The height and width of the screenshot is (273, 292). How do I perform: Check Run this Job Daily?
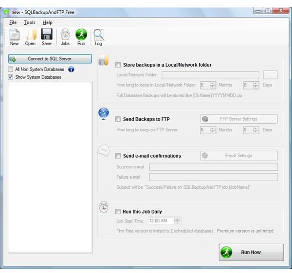[x=118, y=212]
